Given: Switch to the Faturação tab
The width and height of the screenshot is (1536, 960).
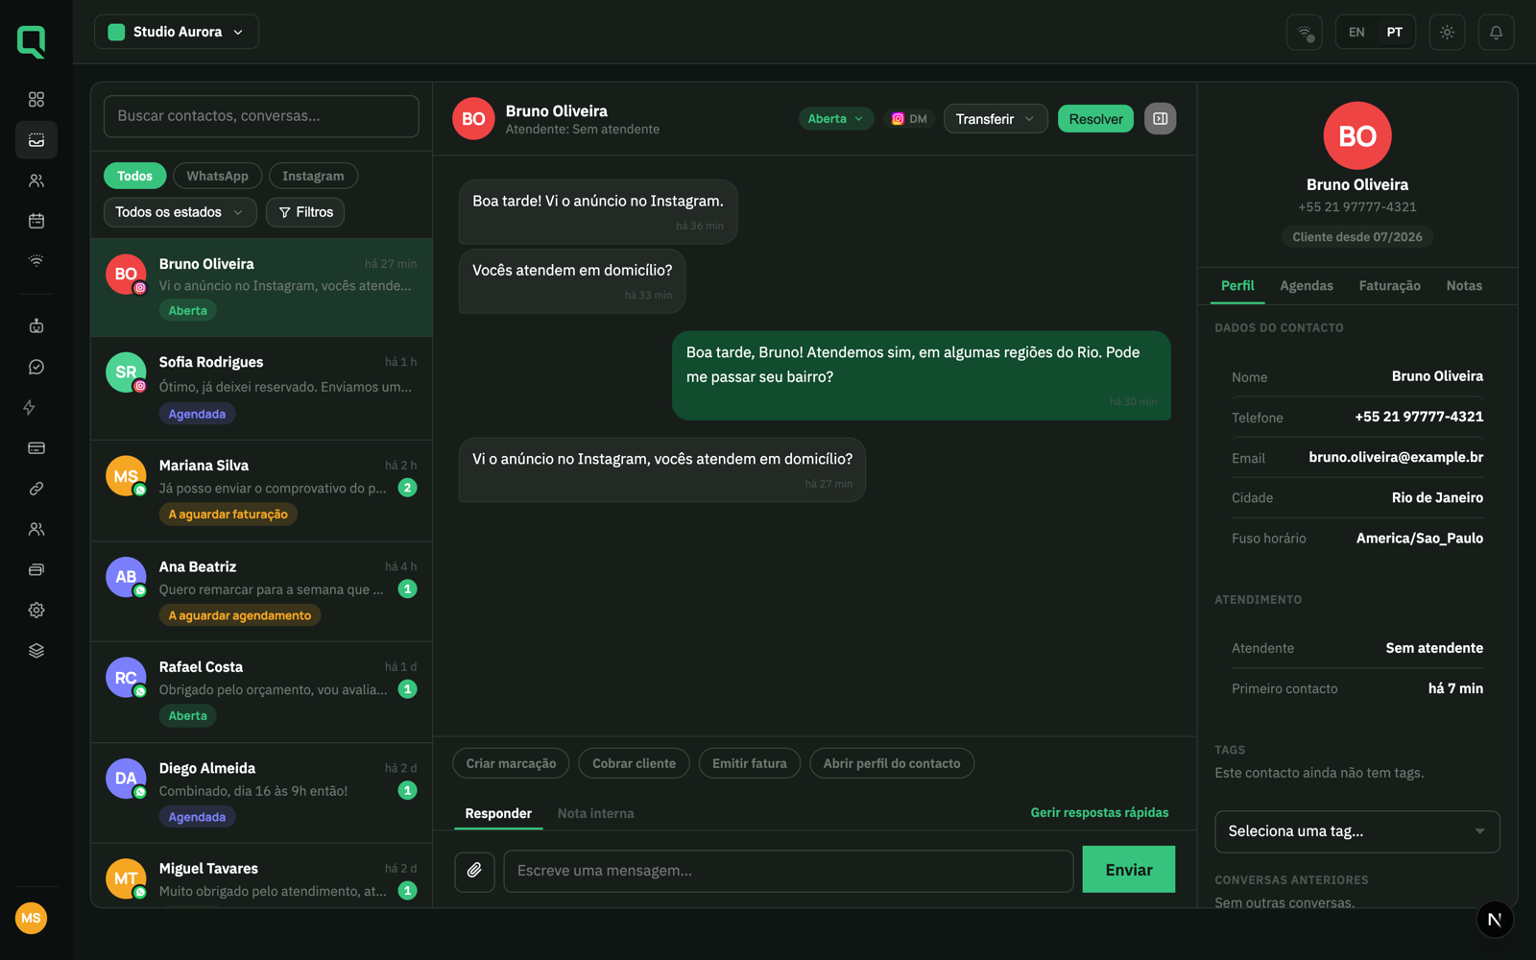Looking at the screenshot, I should [1389, 286].
